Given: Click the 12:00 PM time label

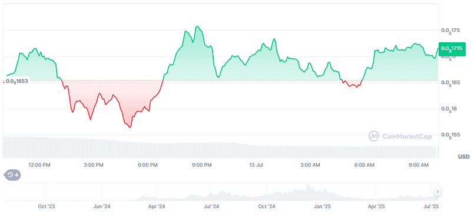Looking at the screenshot, I should (39, 165).
